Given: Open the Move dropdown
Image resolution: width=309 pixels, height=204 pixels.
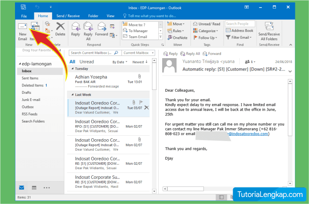Looking at the screenshot, I should [176, 24].
